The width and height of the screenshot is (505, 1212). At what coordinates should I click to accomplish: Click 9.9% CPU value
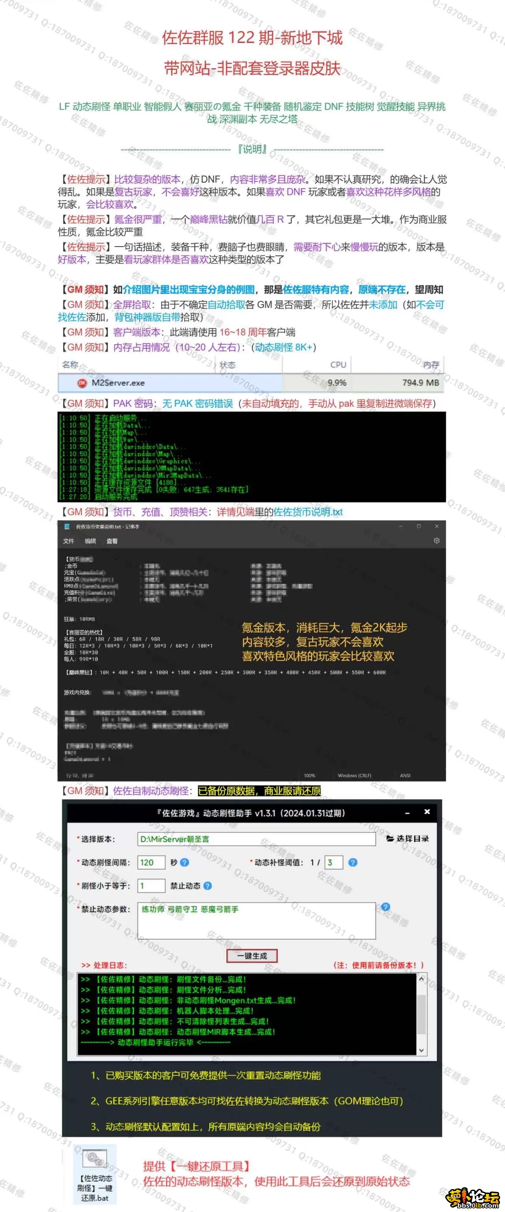click(x=337, y=383)
